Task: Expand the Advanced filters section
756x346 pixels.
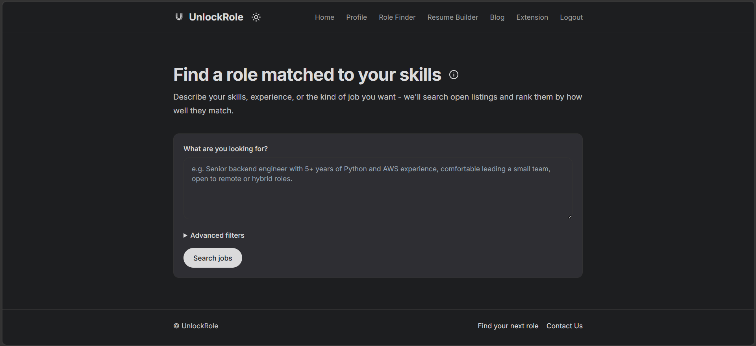Action: coord(214,235)
